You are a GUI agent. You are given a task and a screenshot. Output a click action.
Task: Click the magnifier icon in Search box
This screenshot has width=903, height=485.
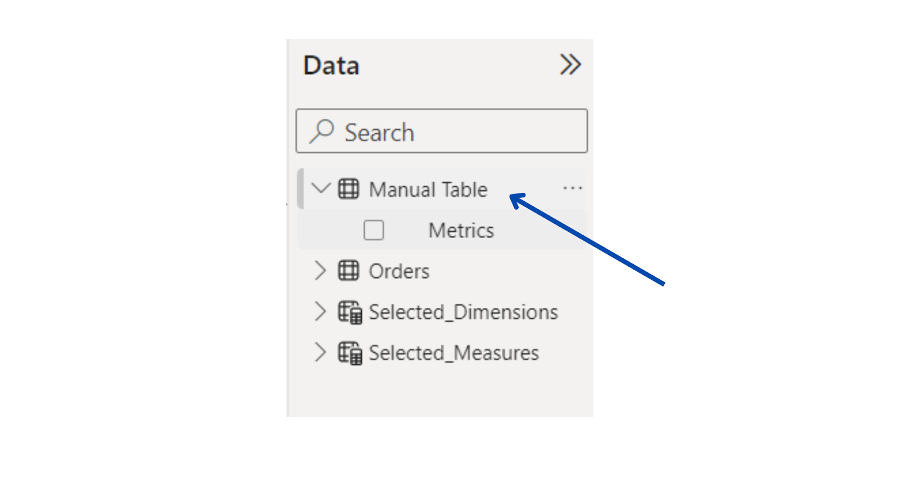click(x=321, y=131)
